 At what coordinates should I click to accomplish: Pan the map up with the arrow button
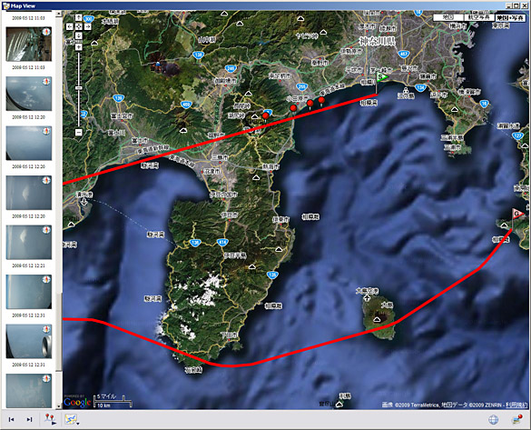click(x=79, y=17)
